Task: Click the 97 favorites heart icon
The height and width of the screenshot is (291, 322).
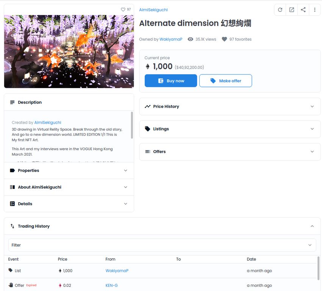Action: coord(224,39)
